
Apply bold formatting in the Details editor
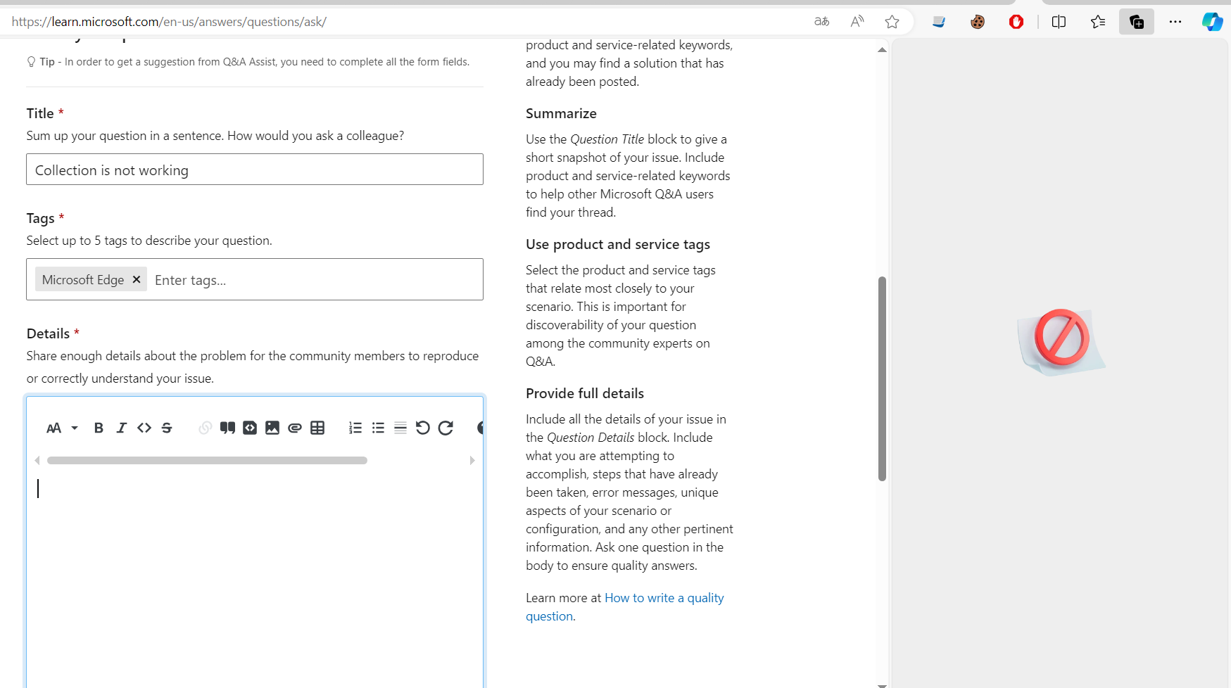[x=99, y=428]
